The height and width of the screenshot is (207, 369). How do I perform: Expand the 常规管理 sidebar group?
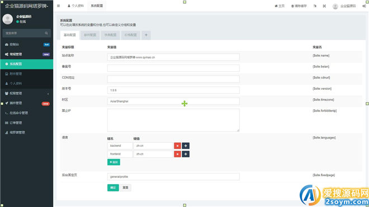[27, 54]
